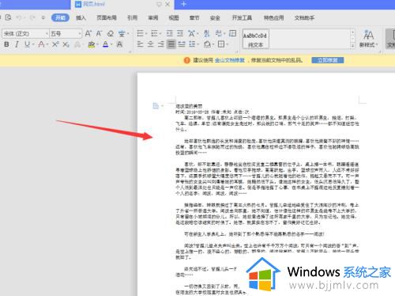The image size is (395, 296).
Task: Apply blue underlined font color A
Action: [x=106, y=44]
